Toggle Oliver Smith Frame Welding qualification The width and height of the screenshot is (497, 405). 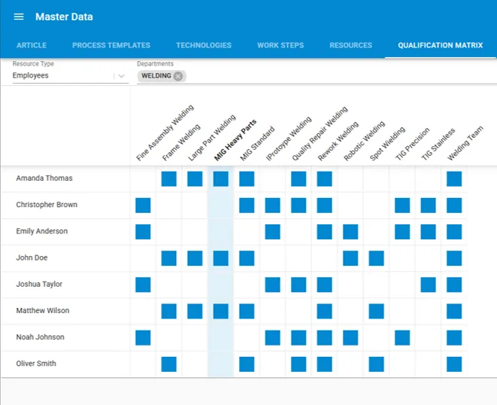(169, 364)
